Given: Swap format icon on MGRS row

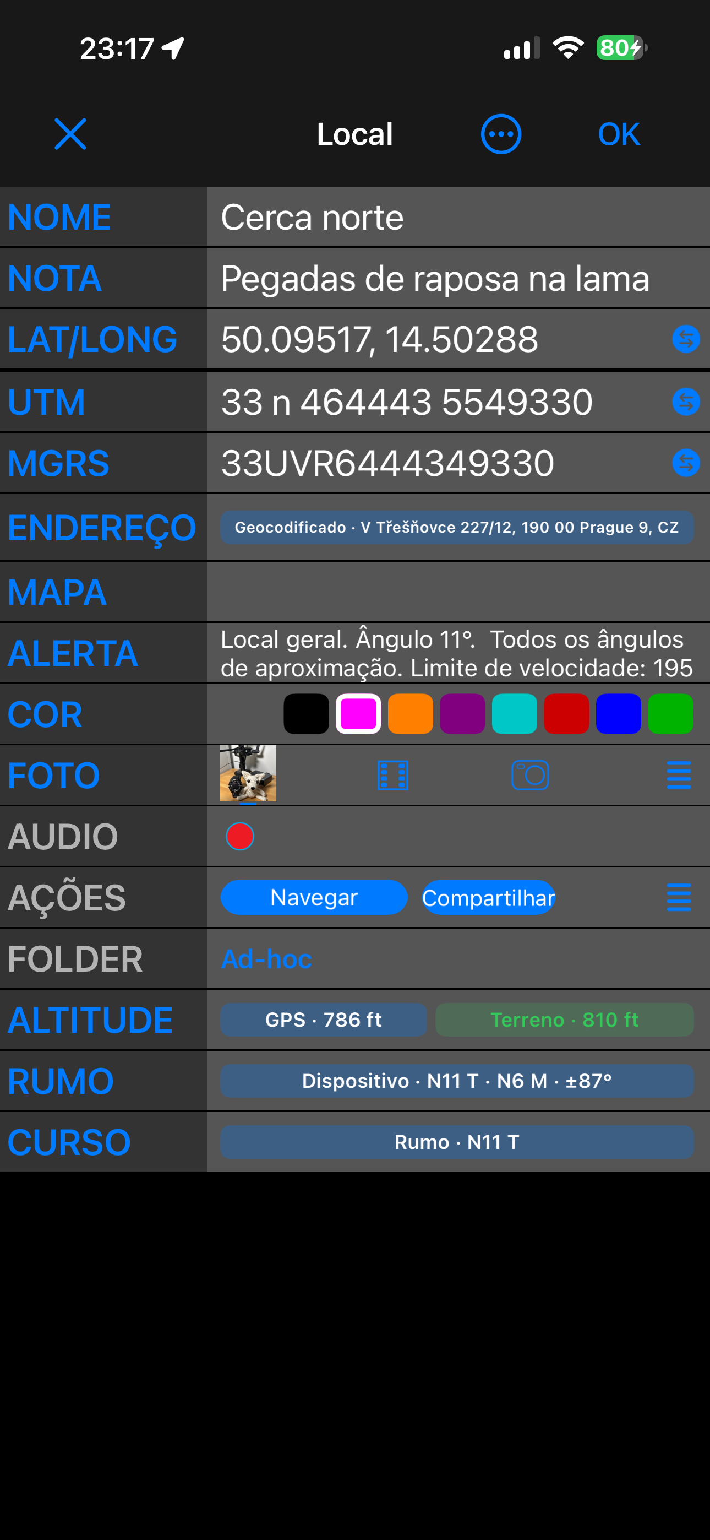Looking at the screenshot, I should coord(685,463).
